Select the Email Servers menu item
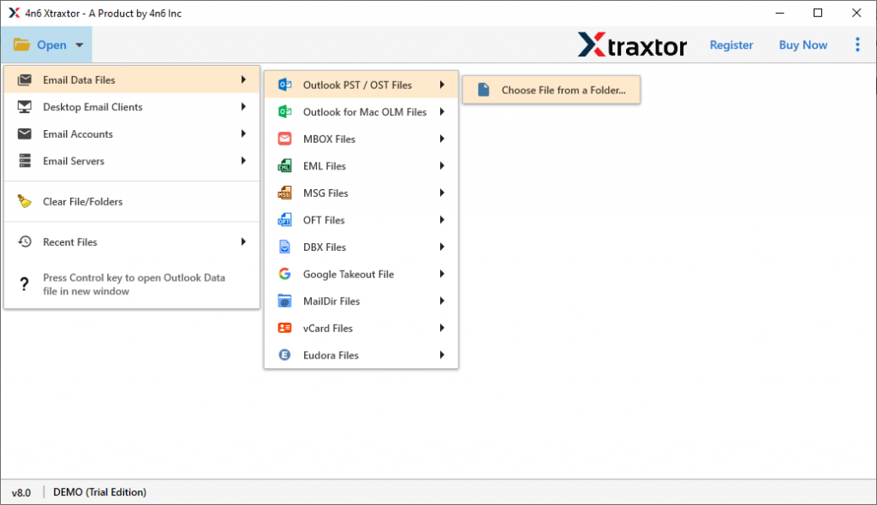877x505 pixels. pyautogui.click(x=132, y=161)
